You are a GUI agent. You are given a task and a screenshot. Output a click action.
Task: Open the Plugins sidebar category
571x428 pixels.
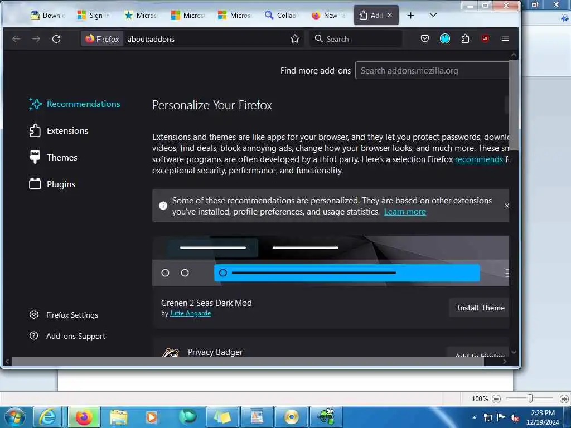[x=52, y=184]
